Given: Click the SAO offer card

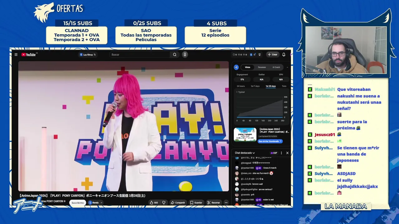Looking at the screenshot, I should (146, 35).
